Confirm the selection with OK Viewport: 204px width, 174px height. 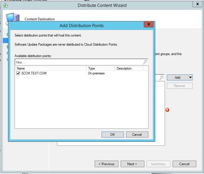point(113,134)
